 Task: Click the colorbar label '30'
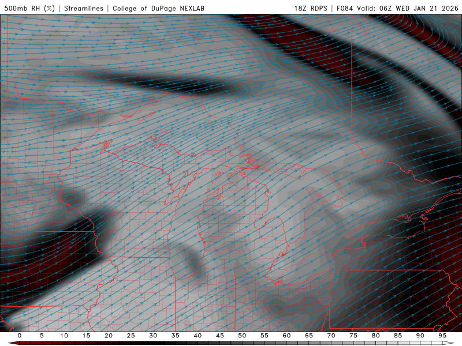pos(153,336)
